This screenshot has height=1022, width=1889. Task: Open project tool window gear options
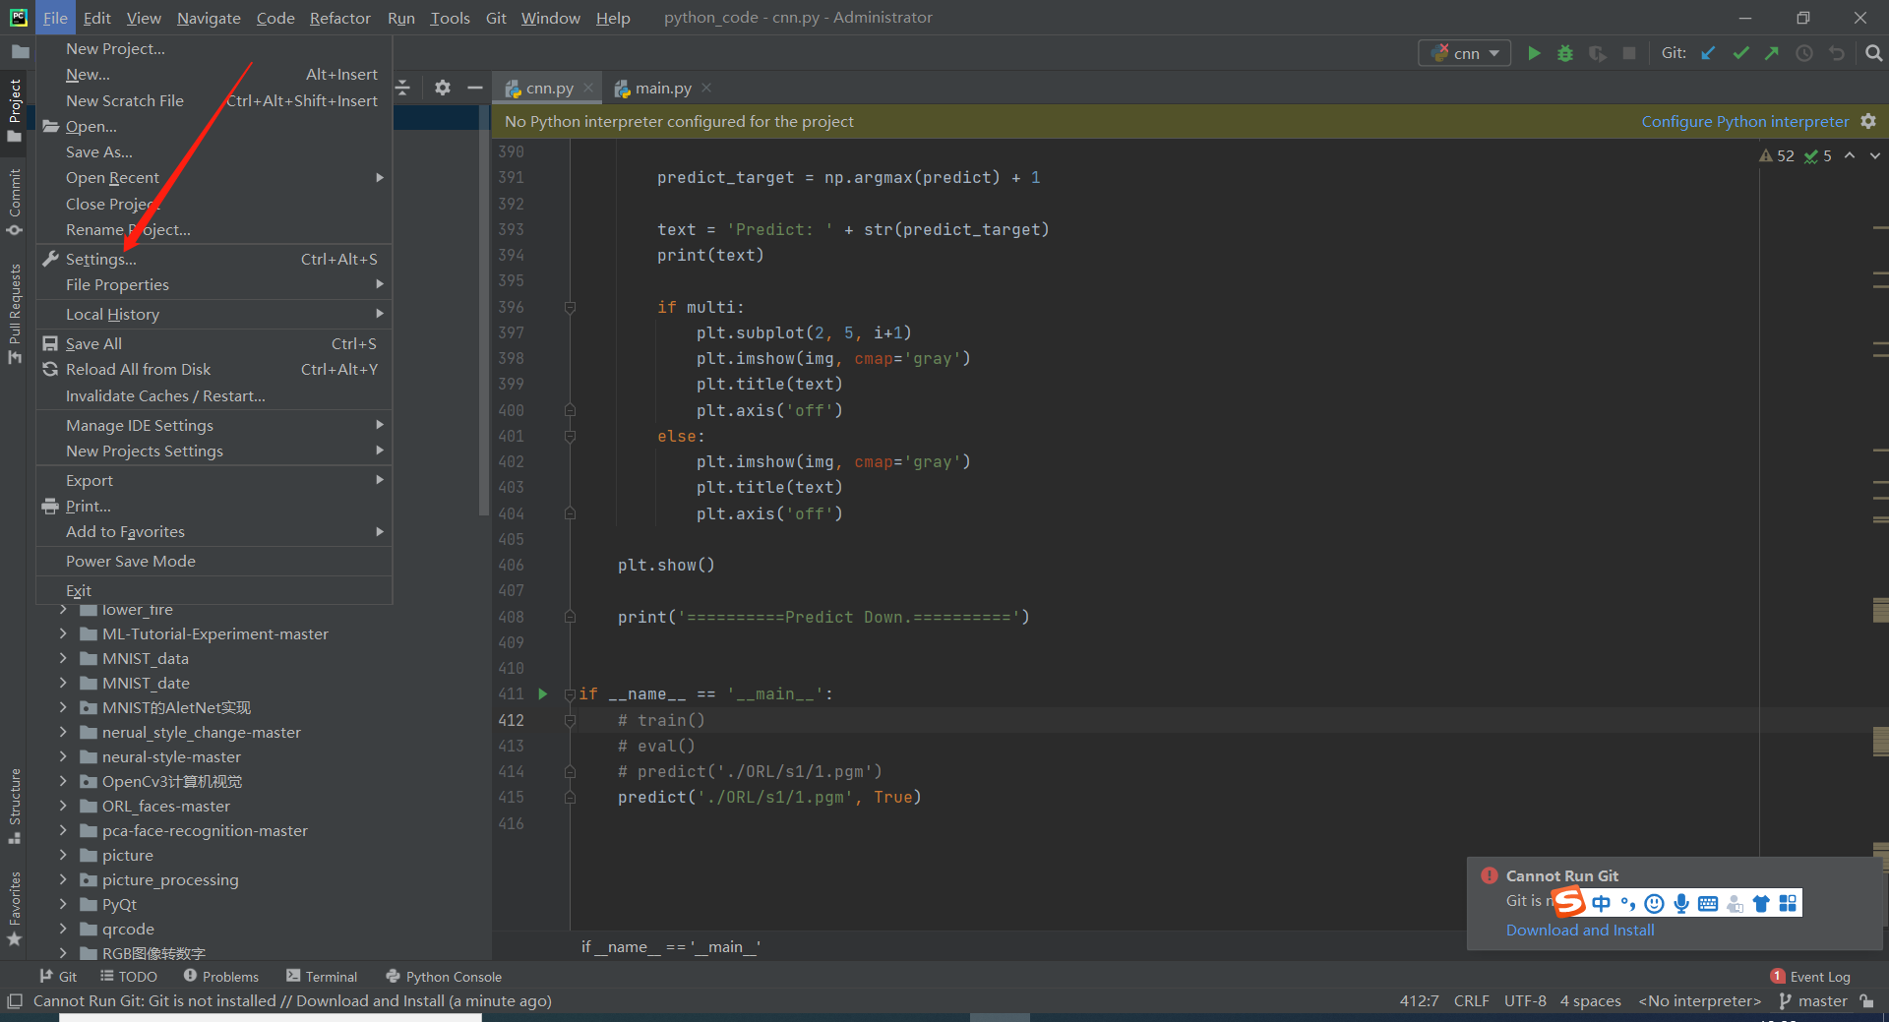click(443, 88)
